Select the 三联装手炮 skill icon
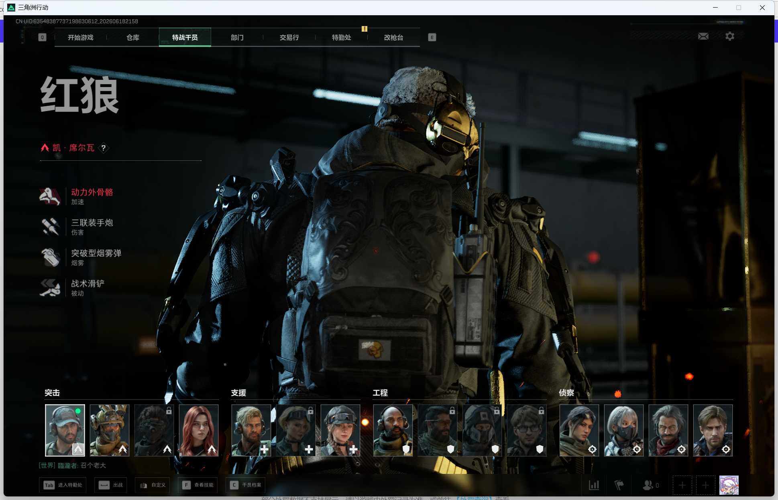The height and width of the screenshot is (500, 778). [x=50, y=227]
